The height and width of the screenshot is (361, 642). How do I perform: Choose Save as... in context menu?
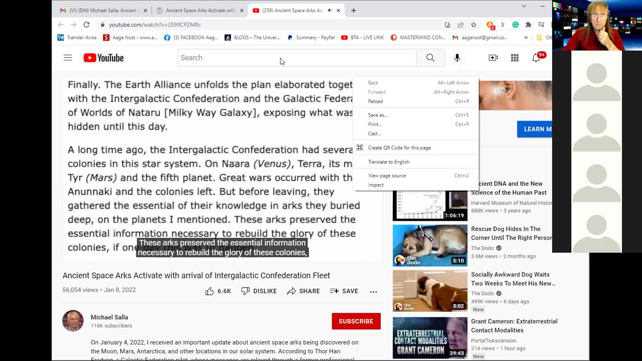tap(416, 115)
